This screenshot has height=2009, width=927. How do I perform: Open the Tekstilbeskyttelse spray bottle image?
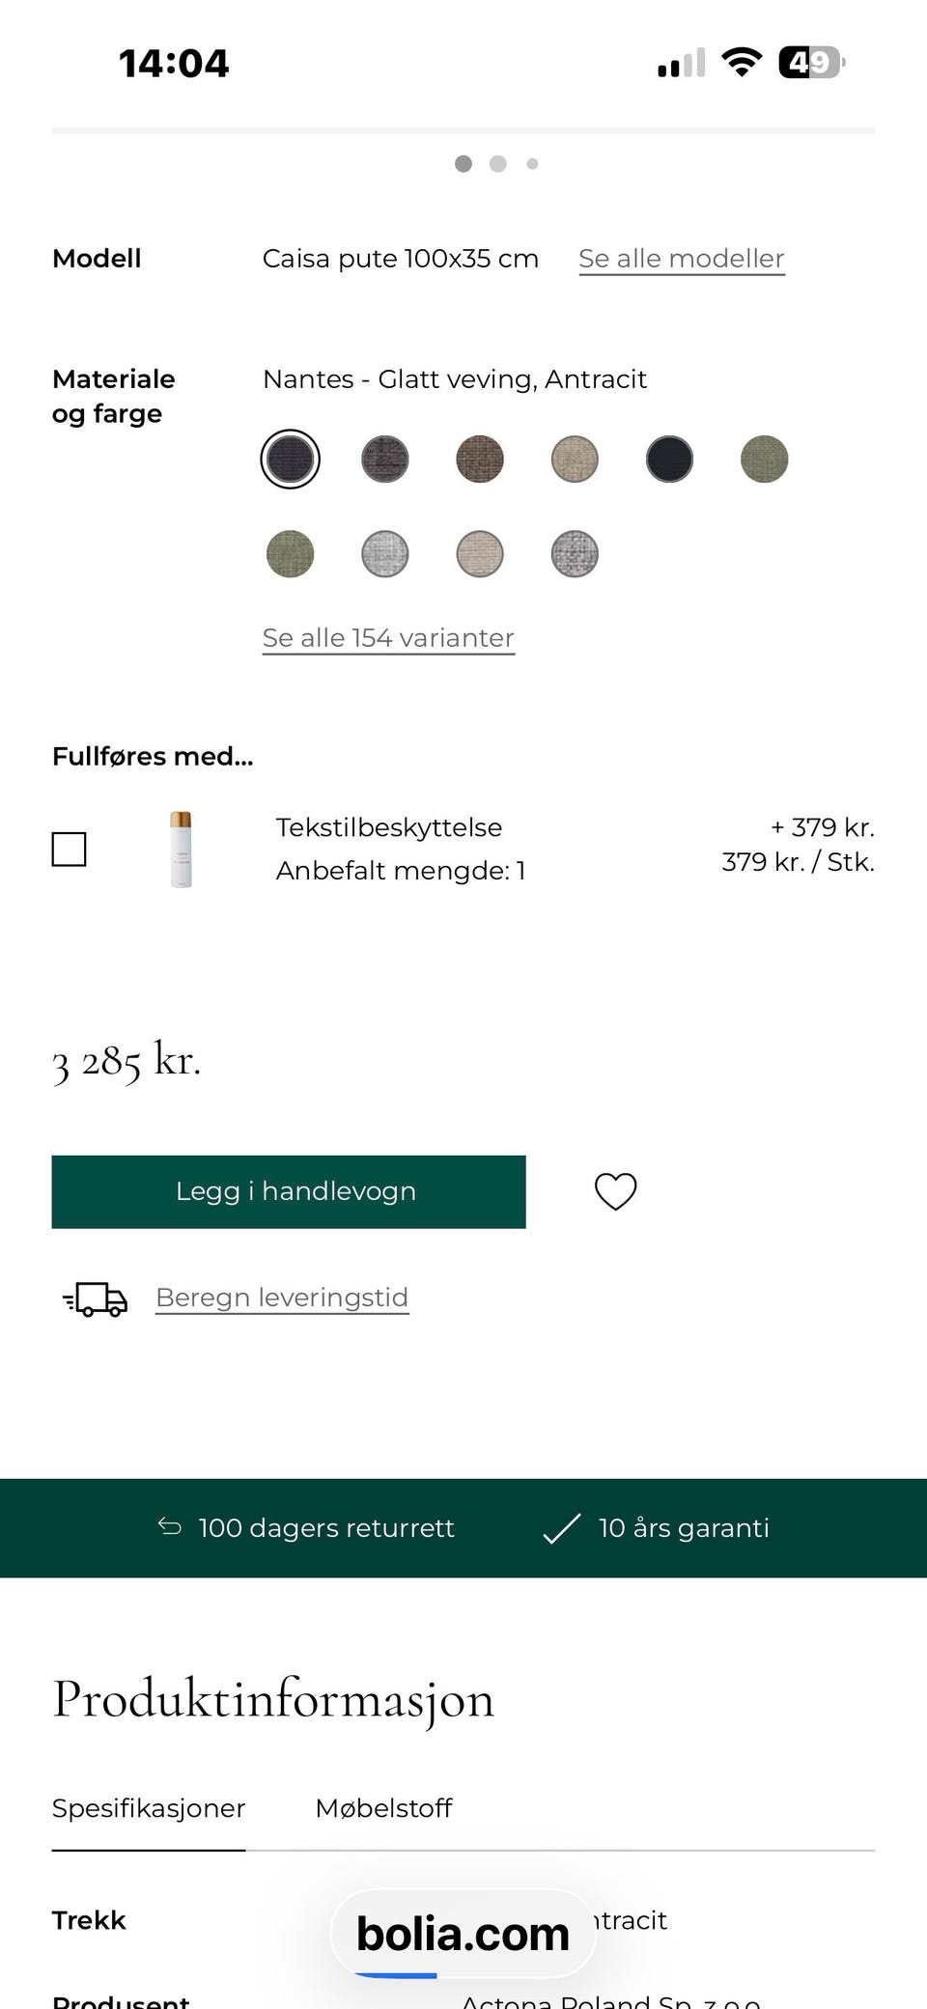point(181,848)
